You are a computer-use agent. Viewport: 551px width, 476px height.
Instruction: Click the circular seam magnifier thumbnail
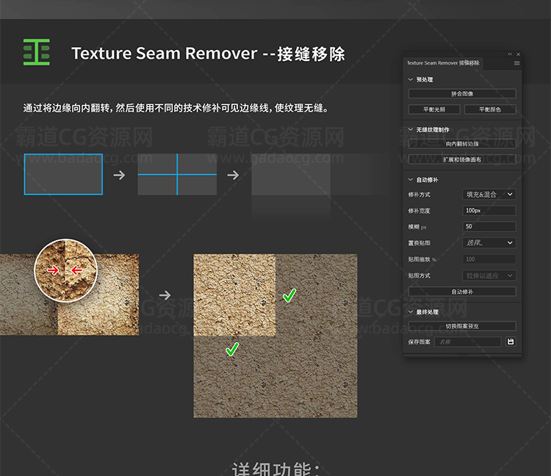[66, 270]
